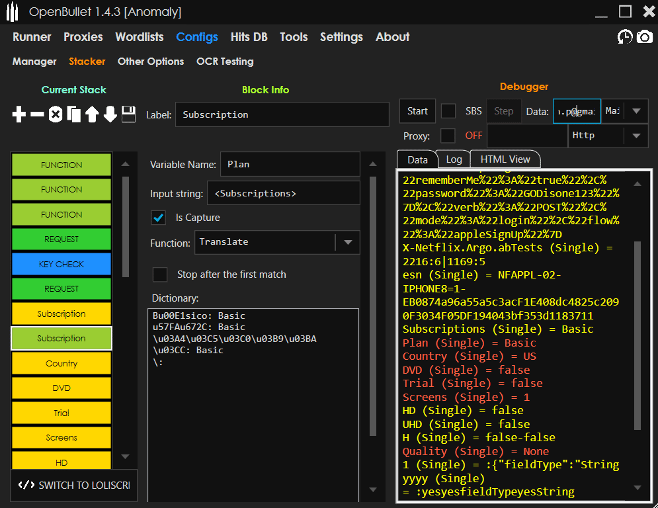
Task: Add a new block with the plus icon
Action: 19,114
